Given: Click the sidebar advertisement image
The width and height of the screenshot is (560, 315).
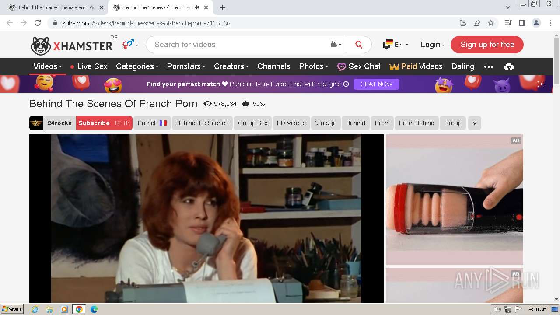Looking at the screenshot, I should point(454,199).
